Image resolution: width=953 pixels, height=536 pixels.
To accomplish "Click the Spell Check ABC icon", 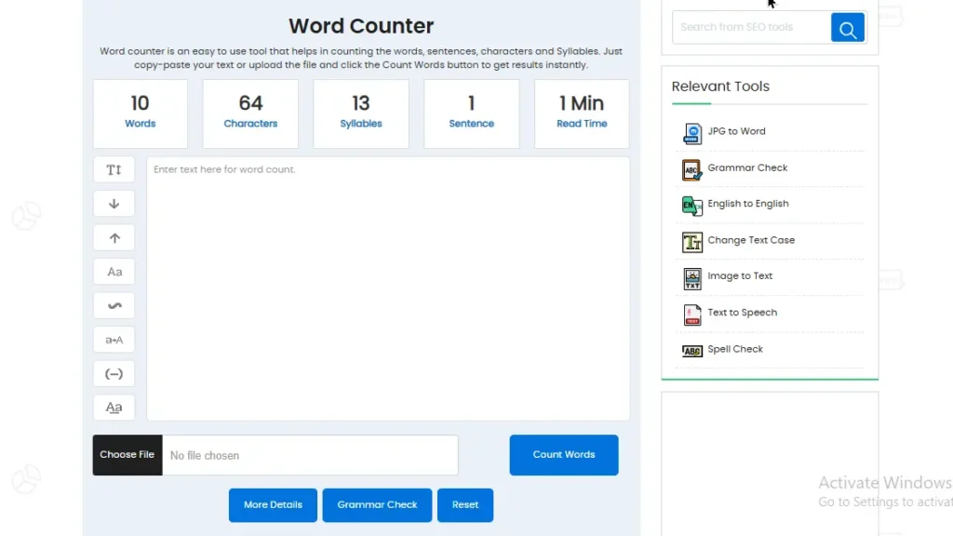I will (691, 351).
